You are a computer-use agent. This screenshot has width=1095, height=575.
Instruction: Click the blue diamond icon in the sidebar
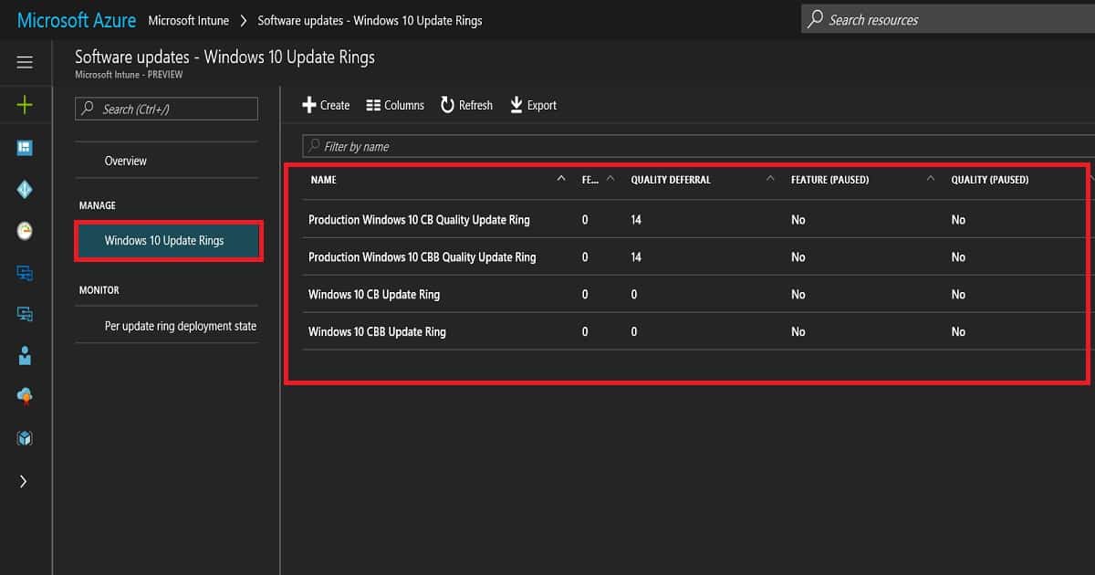25,190
